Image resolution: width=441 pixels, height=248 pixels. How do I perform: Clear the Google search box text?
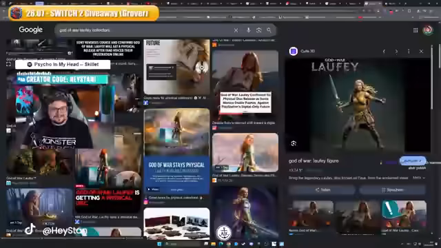click(236, 30)
